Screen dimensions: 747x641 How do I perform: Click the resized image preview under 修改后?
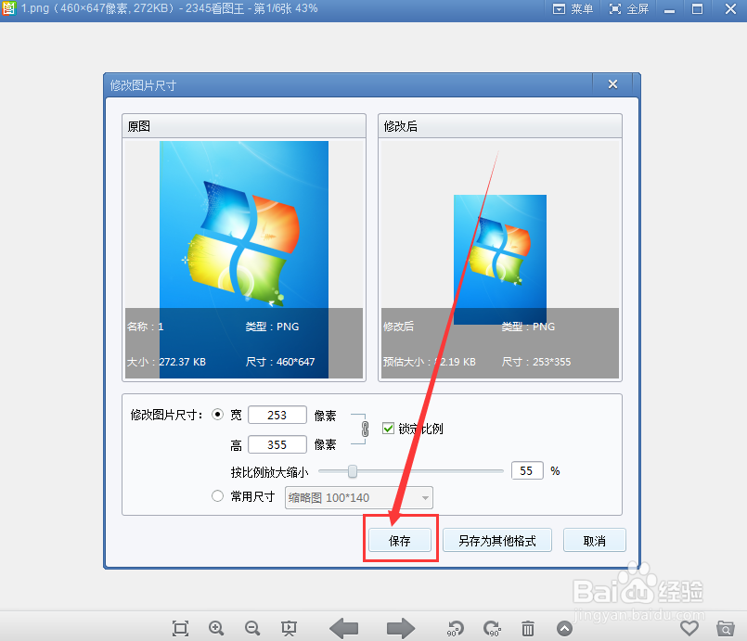coord(500,260)
